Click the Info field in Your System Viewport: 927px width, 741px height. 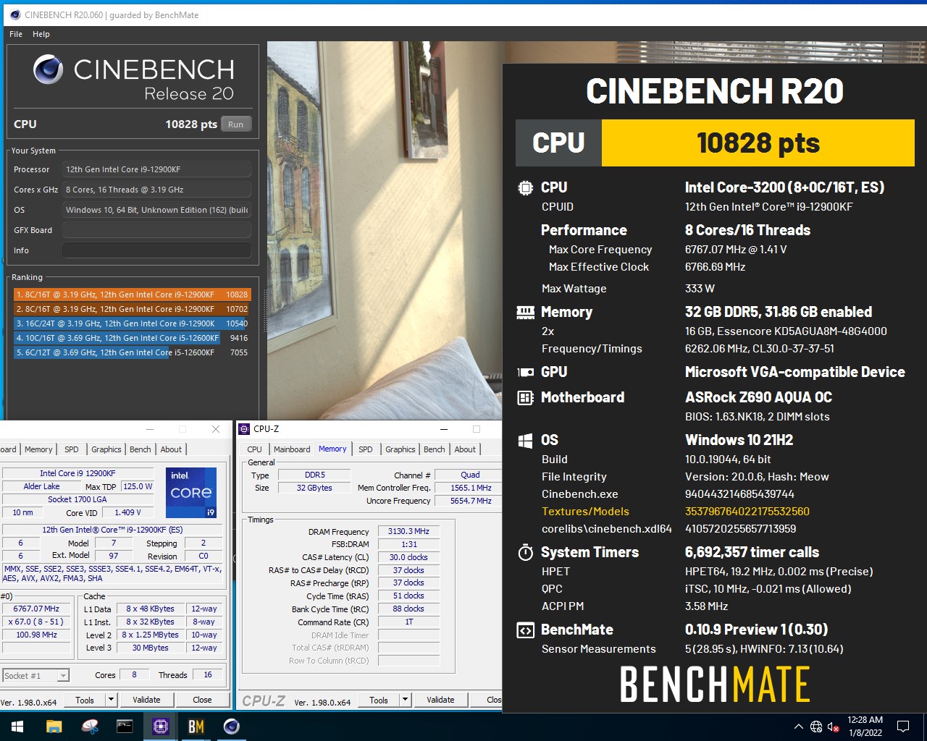156,250
